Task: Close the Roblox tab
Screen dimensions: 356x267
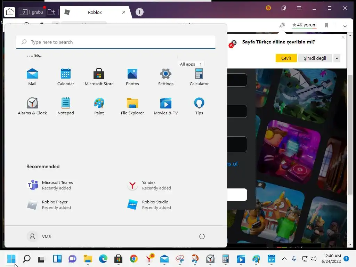Action: click(x=124, y=12)
